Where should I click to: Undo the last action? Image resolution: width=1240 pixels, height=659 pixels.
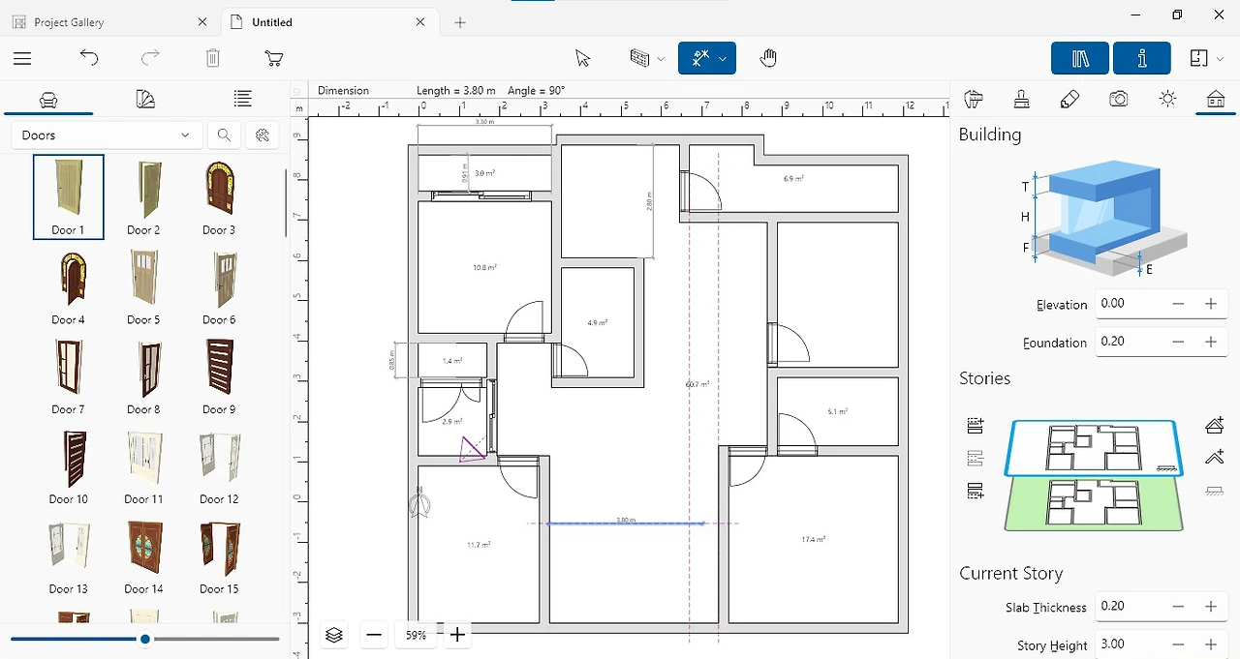(x=89, y=58)
